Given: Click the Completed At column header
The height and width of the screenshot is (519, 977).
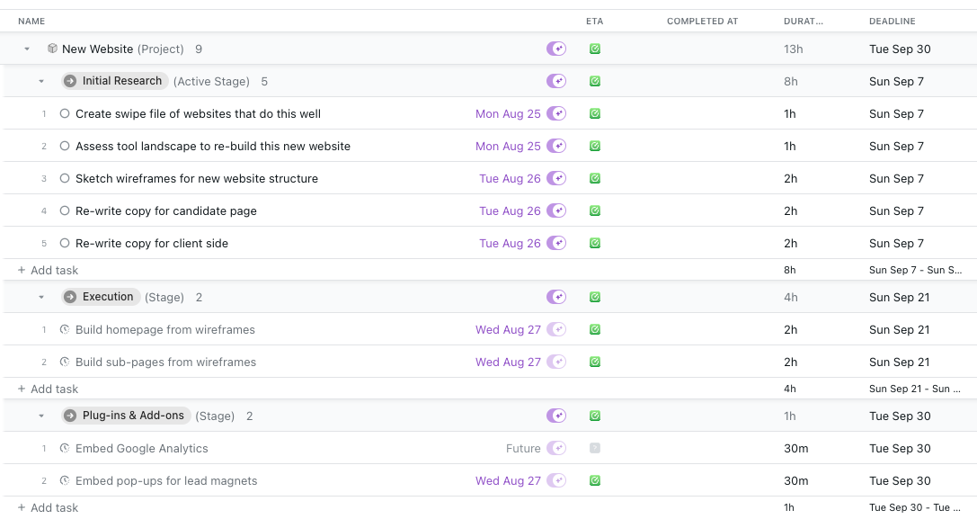Looking at the screenshot, I should point(702,22).
